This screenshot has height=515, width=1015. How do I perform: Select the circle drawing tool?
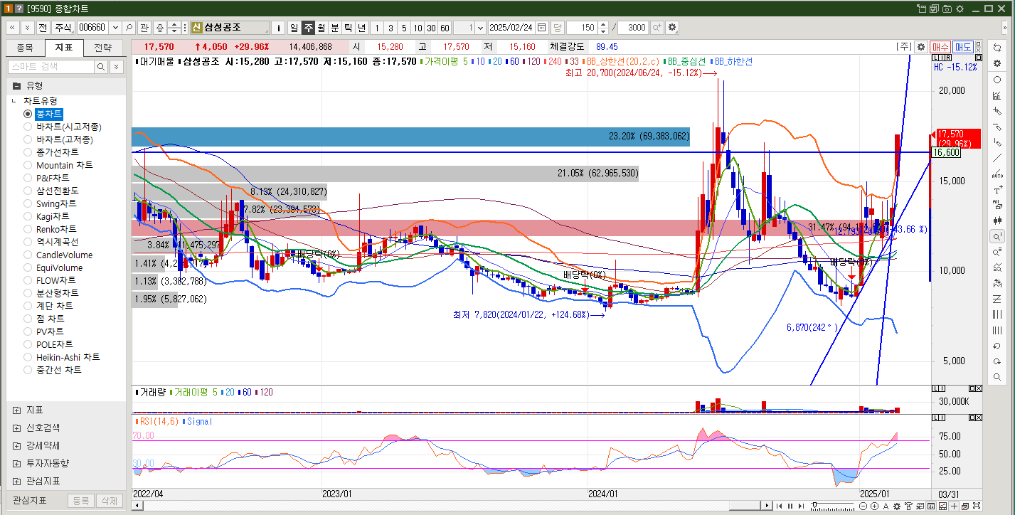[x=997, y=80]
